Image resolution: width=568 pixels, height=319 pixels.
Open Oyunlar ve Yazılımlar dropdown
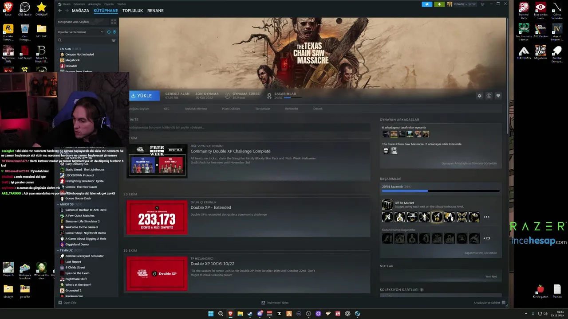pyautogui.click(x=80, y=32)
